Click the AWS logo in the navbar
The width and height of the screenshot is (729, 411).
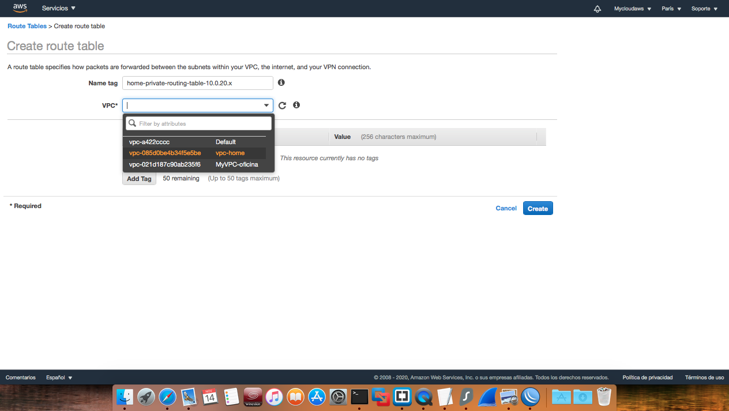(20, 8)
